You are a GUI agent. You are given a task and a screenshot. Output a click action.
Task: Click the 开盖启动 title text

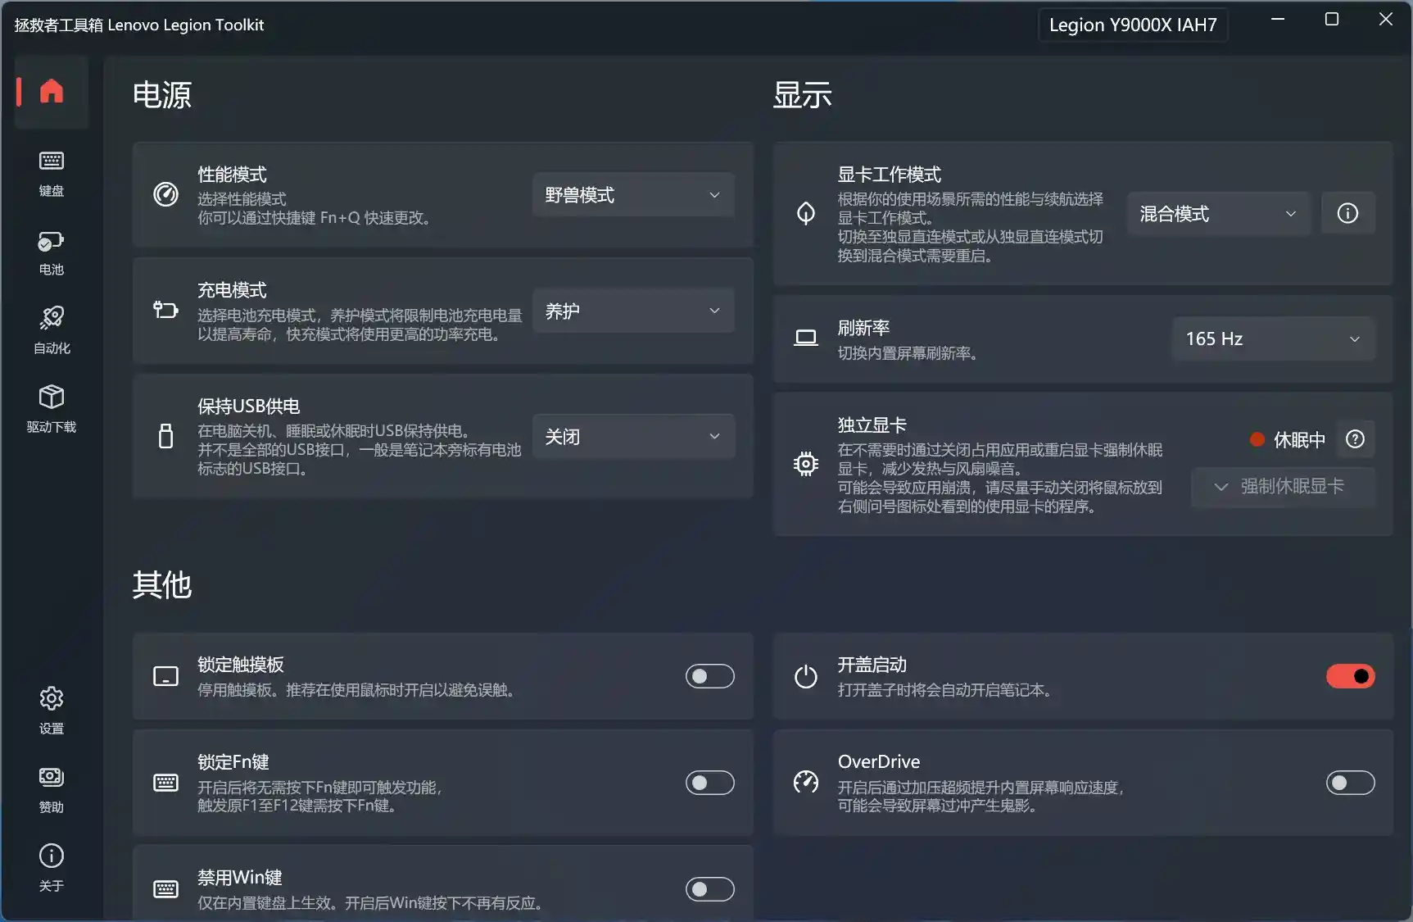tap(872, 665)
